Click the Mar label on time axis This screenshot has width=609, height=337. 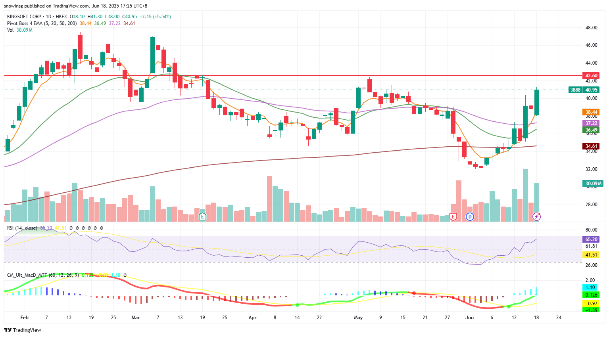[x=136, y=318]
